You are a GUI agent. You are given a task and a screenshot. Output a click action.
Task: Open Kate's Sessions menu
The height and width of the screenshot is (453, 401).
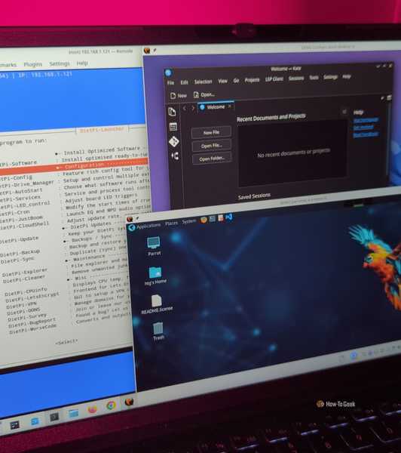point(296,79)
